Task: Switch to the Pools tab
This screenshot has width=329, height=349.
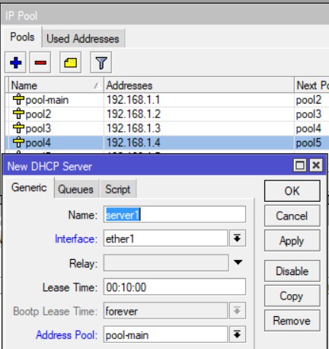Action: pos(22,37)
